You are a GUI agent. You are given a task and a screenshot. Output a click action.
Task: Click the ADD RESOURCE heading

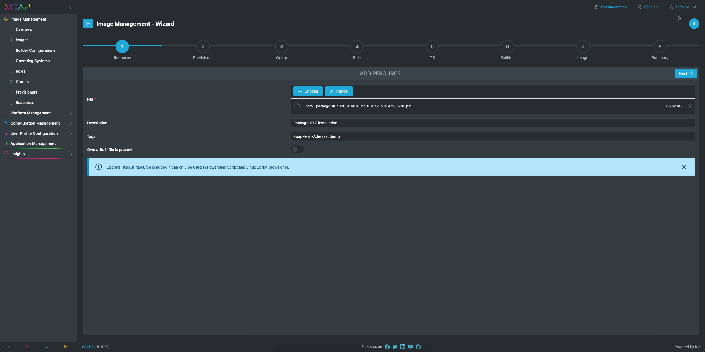pyautogui.click(x=380, y=73)
